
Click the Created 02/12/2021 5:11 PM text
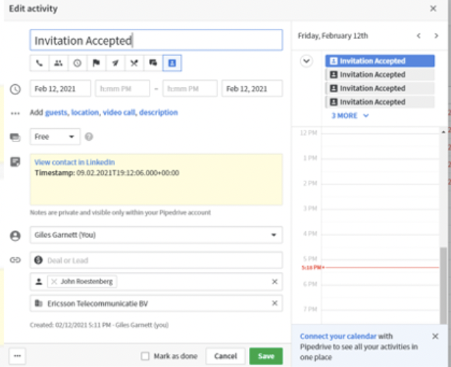tap(99, 325)
